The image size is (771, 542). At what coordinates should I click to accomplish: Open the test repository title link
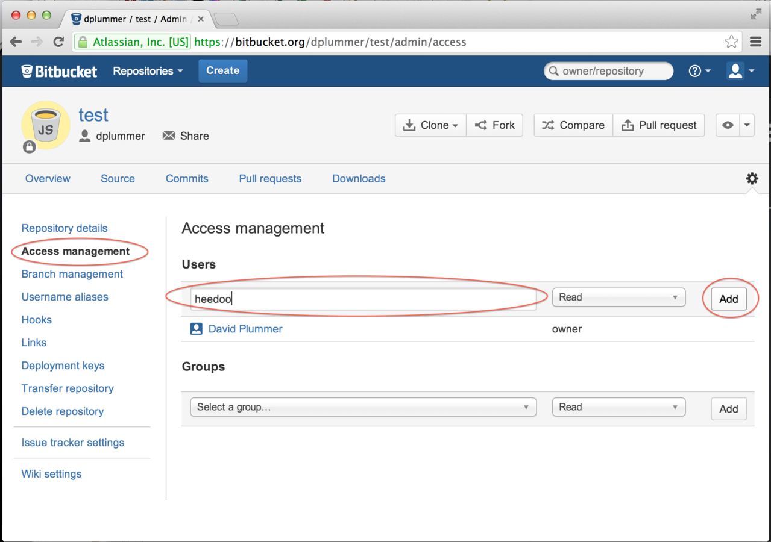(x=93, y=114)
